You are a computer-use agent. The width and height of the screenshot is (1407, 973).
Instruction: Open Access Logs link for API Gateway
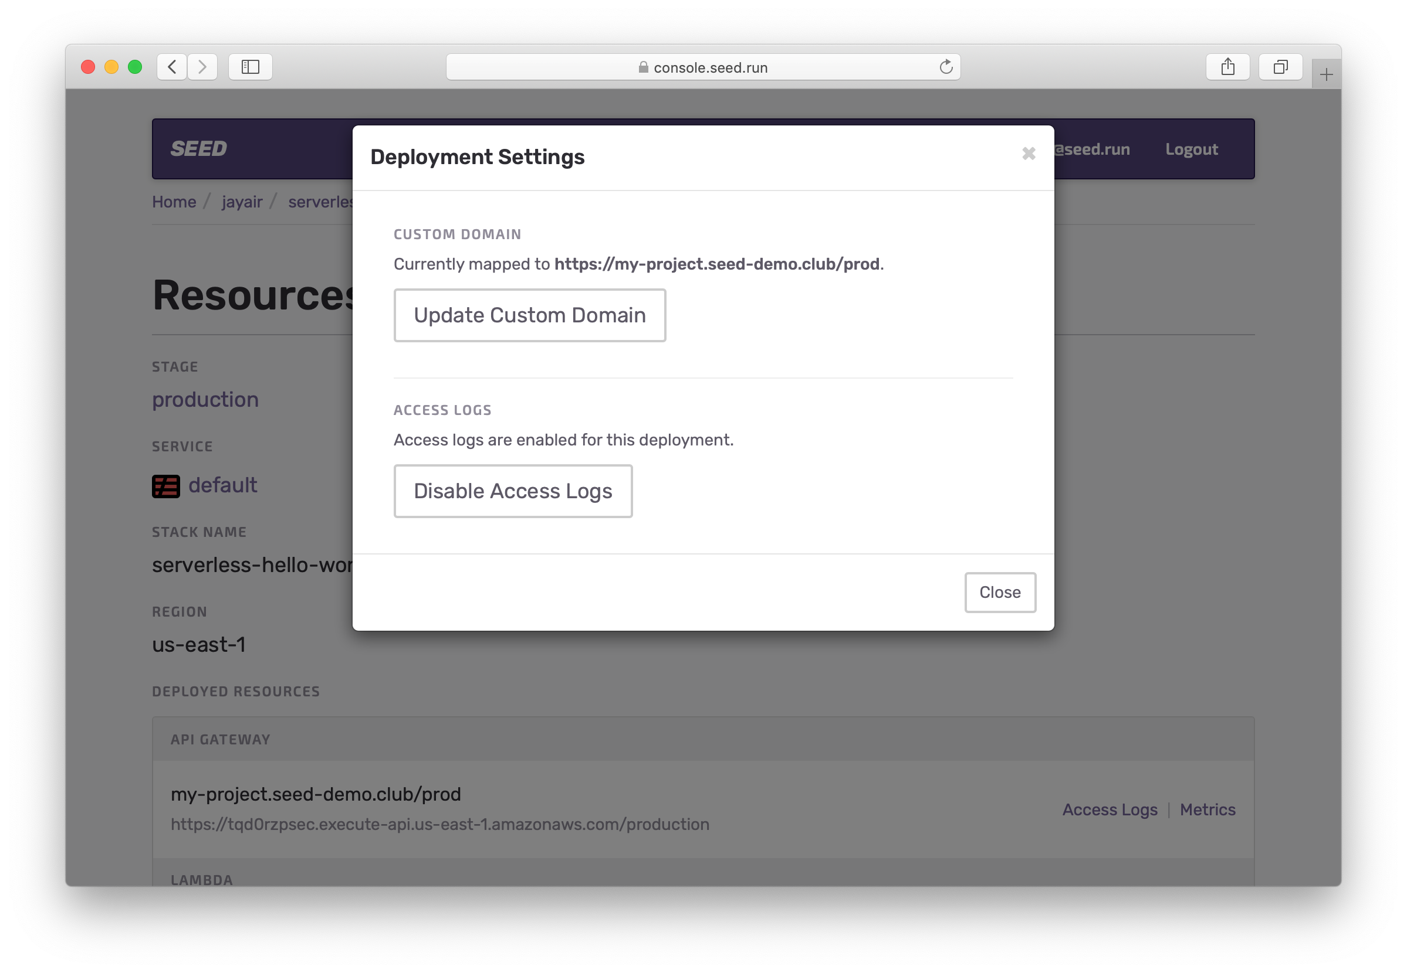pos(1110,809)
